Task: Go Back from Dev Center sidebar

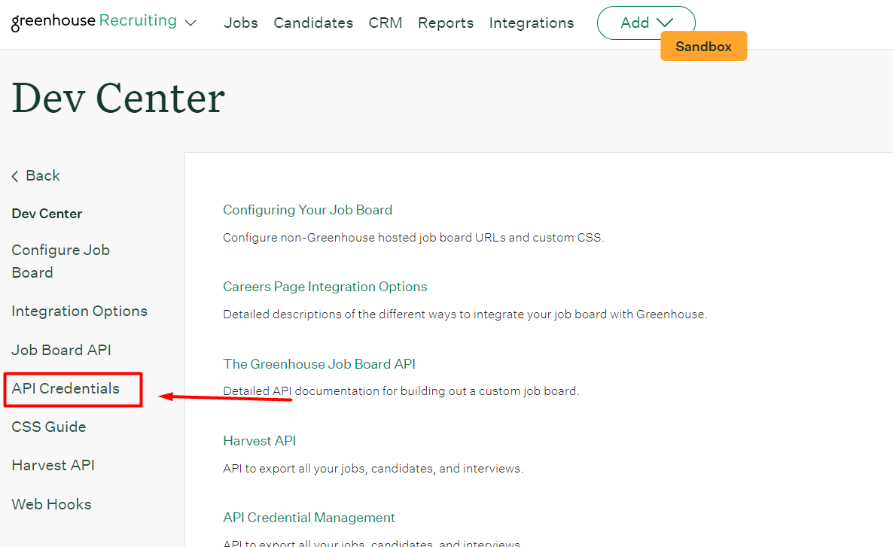Action: 35,175
